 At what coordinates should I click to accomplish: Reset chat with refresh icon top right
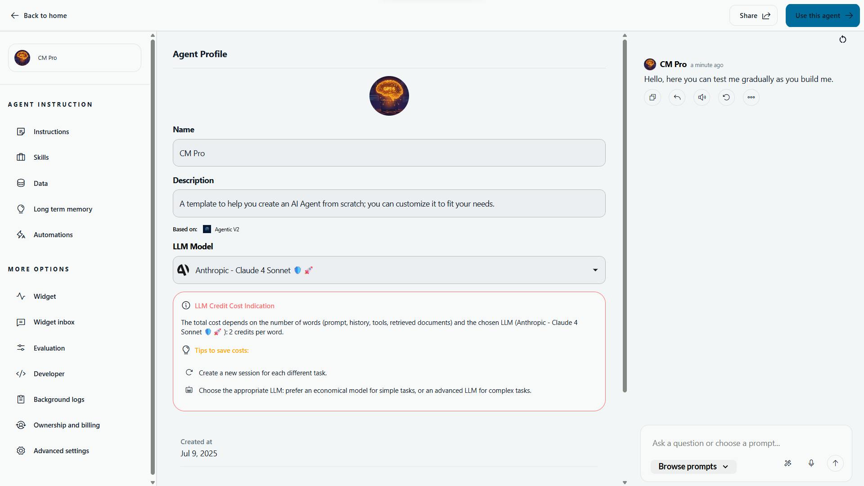(x=842, y=40)
